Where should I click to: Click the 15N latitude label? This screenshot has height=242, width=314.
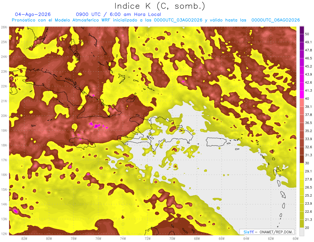click(4, 189)
